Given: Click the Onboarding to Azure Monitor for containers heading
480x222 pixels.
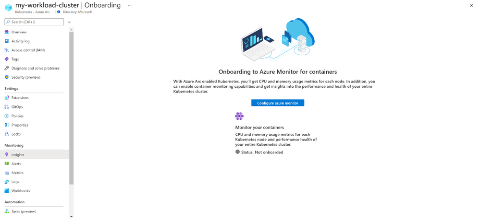Looking at the screenshot, I should (x=278, y=72).
